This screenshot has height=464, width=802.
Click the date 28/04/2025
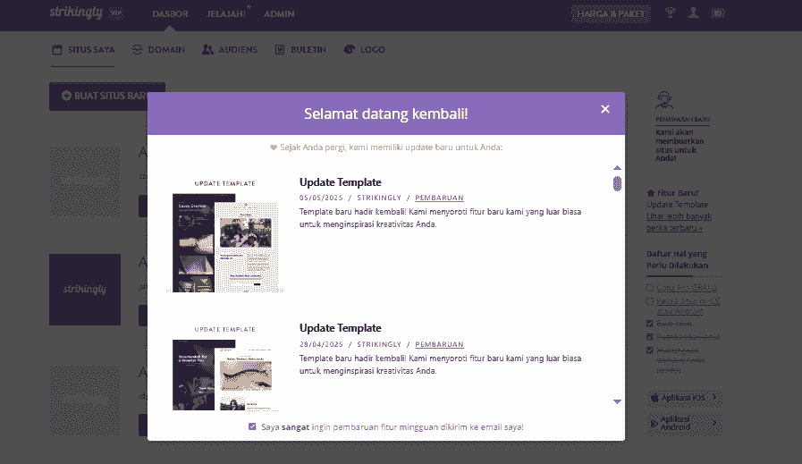(x=321, y=344)
